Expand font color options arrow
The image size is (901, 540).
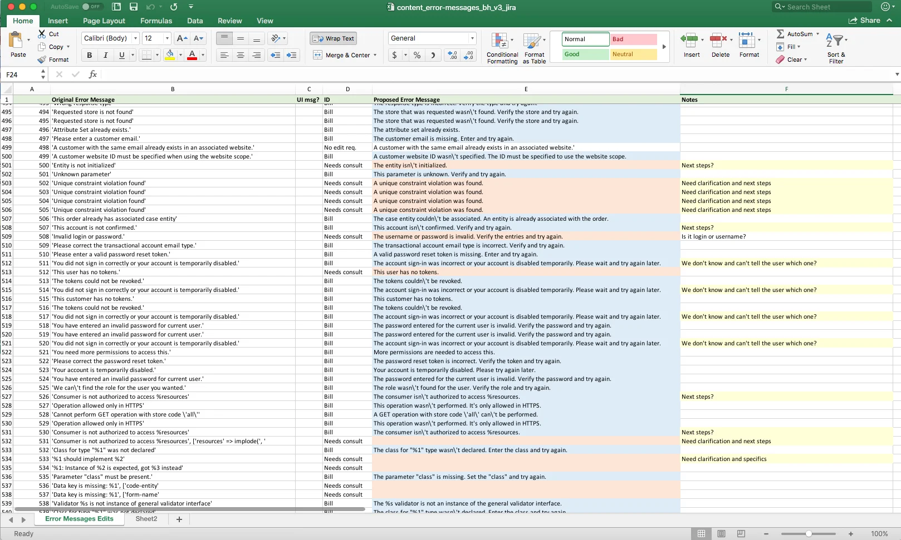tap(203, 55)
